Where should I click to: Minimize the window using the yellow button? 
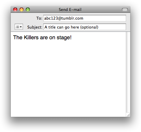pos(22,10)
